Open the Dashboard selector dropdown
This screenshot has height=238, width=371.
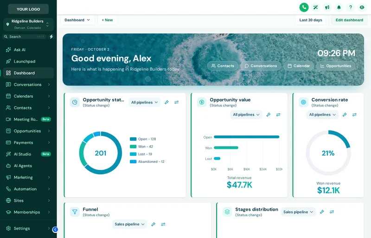[77, 20]
